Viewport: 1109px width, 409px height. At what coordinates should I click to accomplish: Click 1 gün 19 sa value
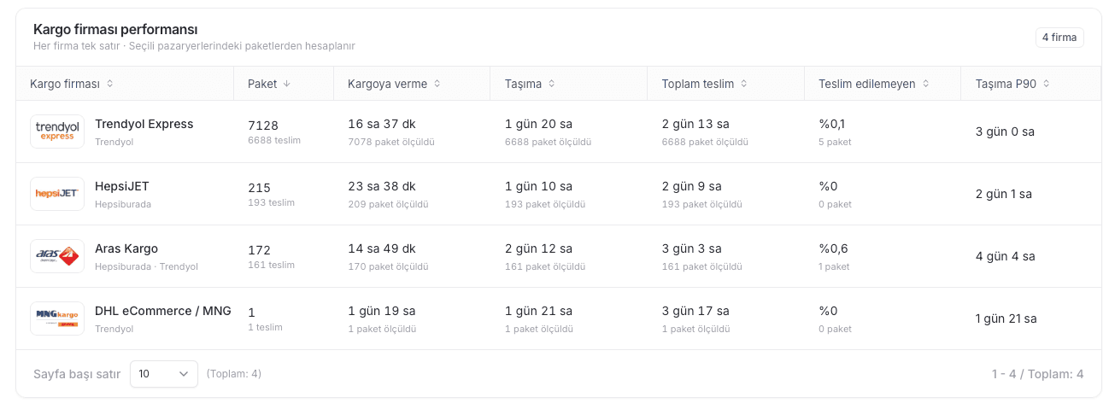click(x=382, y=311)
